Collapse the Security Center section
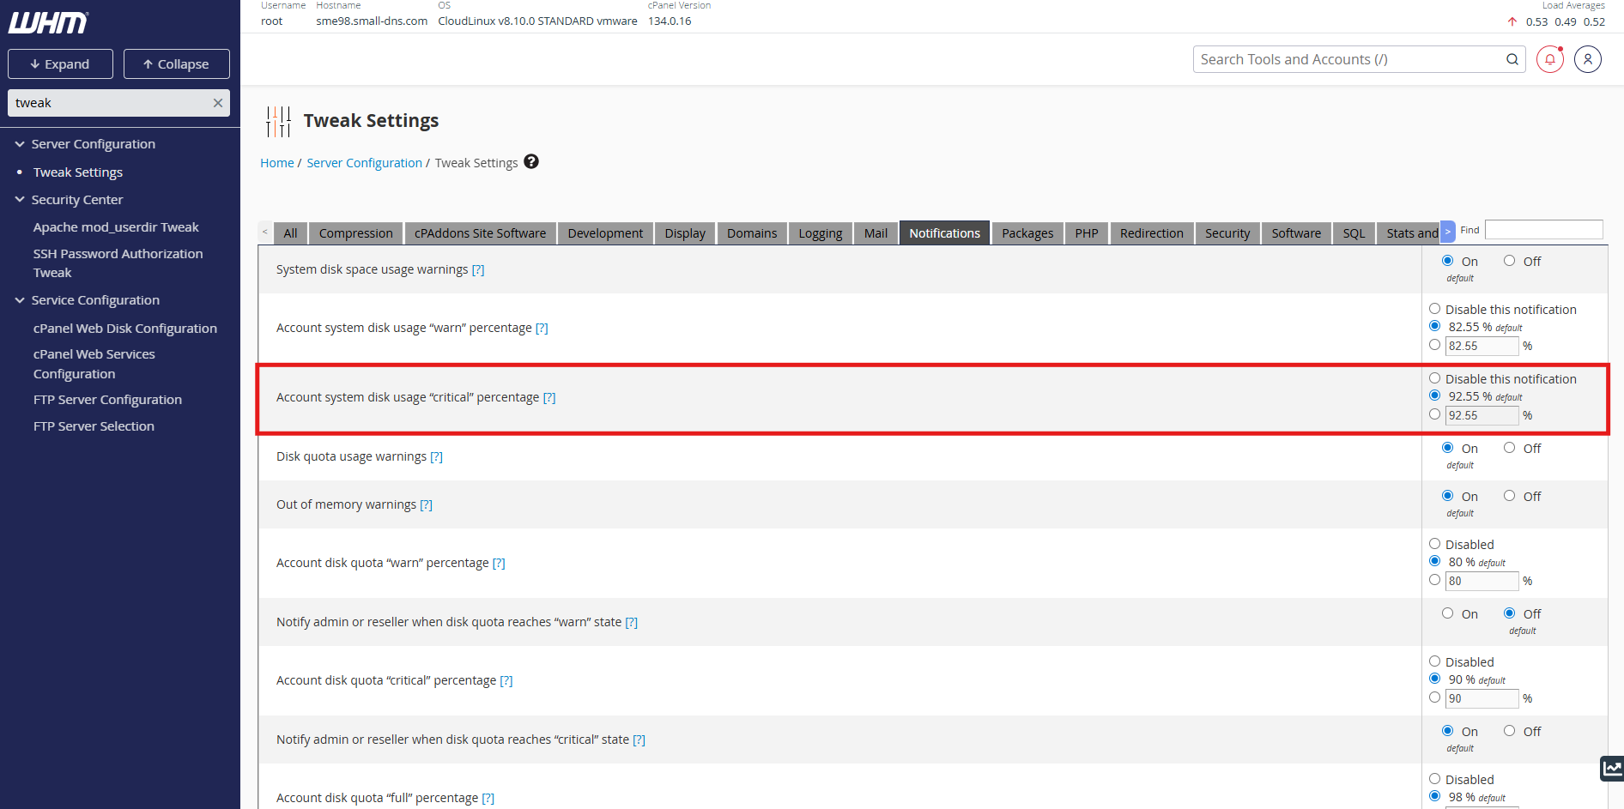 tap(20, 200)
